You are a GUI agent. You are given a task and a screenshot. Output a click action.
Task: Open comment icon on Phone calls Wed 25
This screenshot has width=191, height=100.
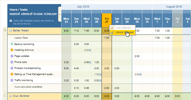tap(90, 62)
